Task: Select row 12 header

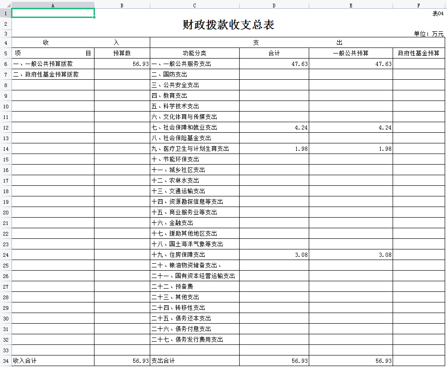Action: (6, 127)
